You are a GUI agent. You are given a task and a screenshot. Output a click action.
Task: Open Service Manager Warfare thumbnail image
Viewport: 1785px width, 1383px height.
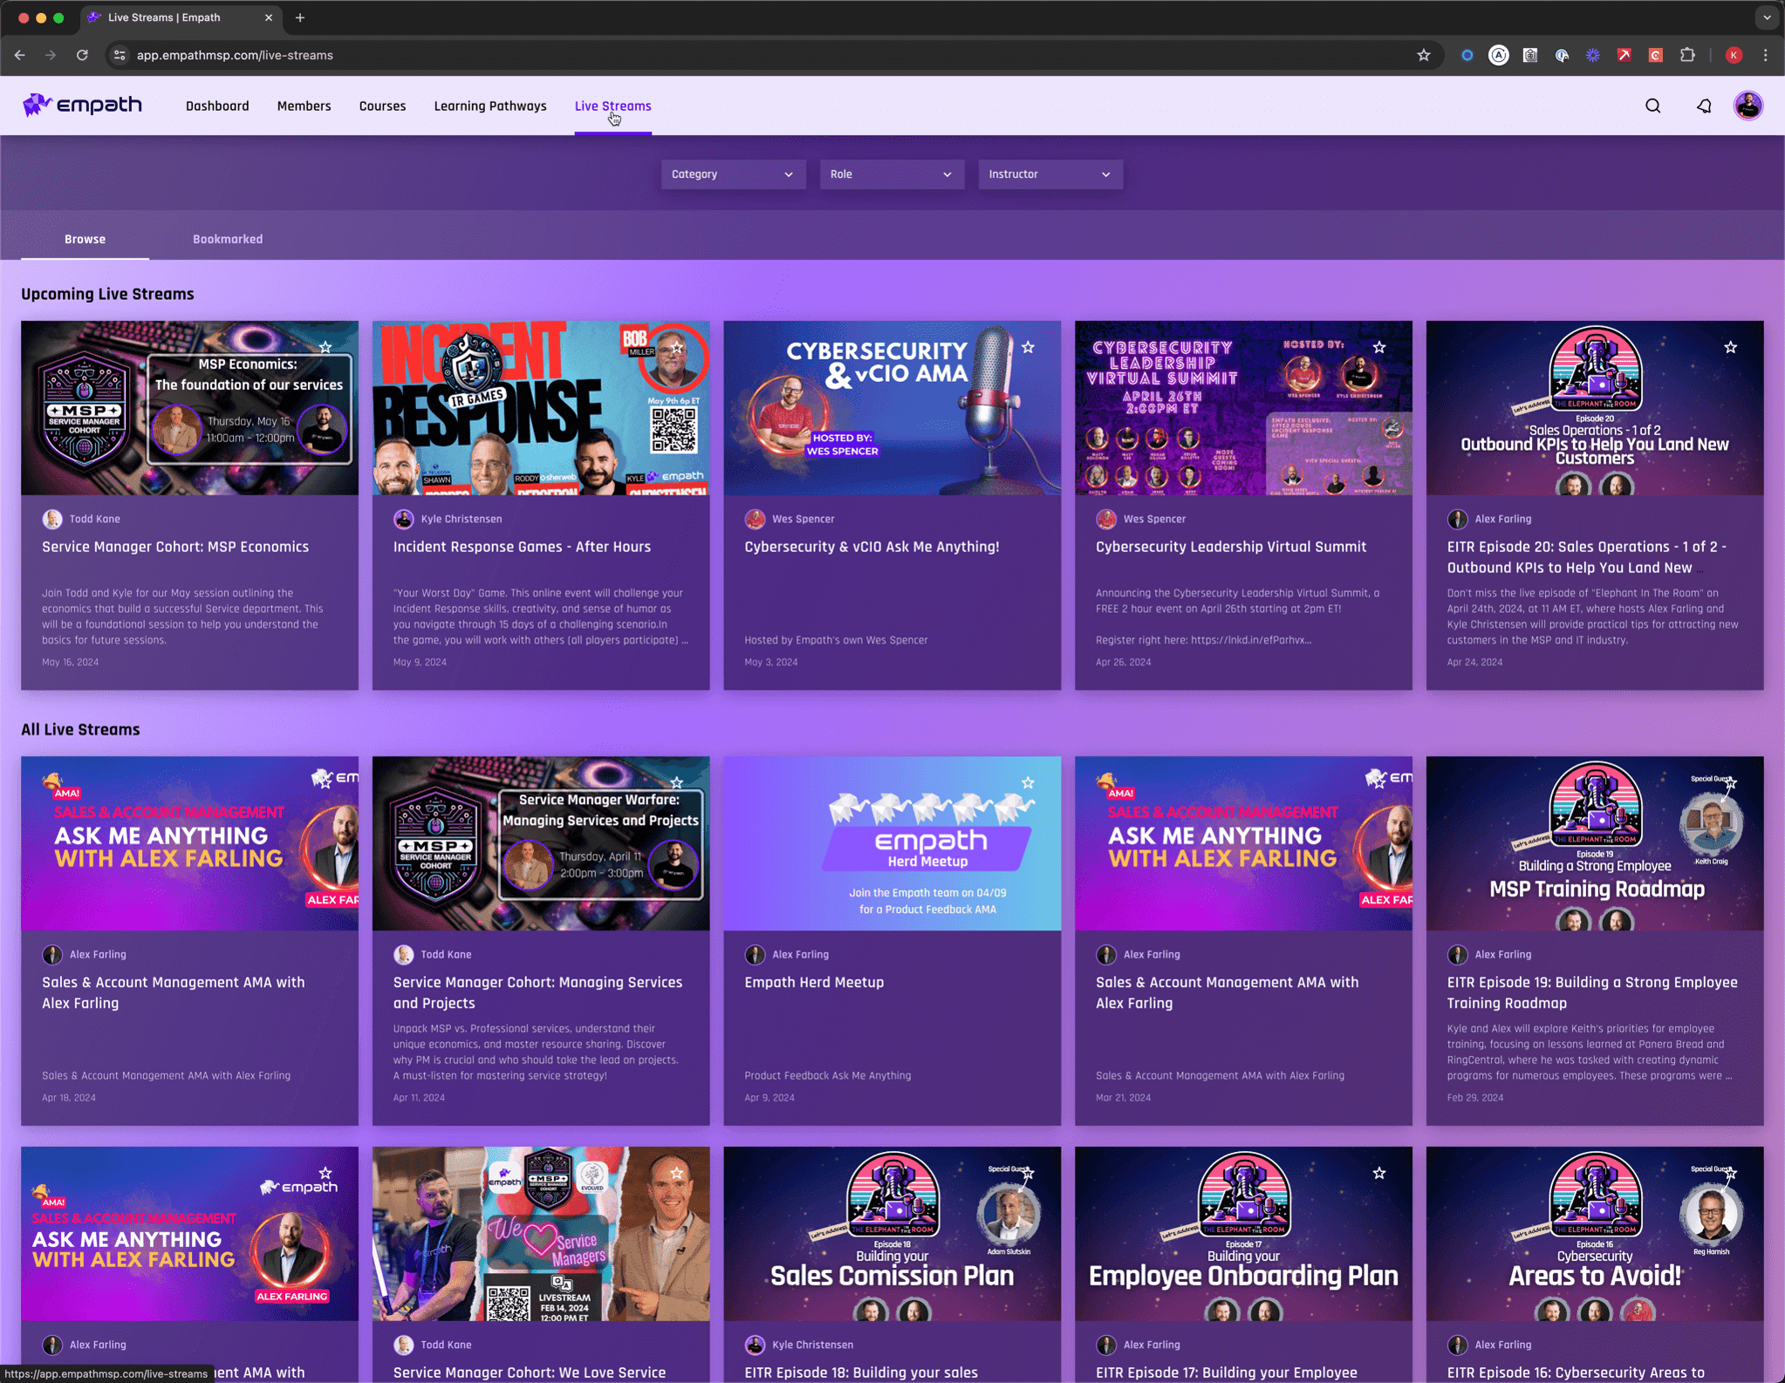541,842
